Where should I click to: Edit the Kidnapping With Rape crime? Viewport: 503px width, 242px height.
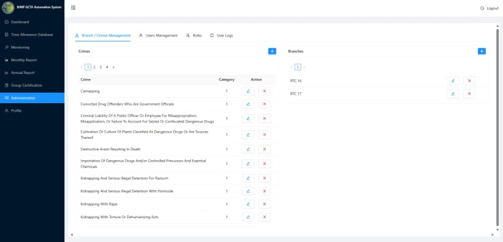click(x=248, y=204)
